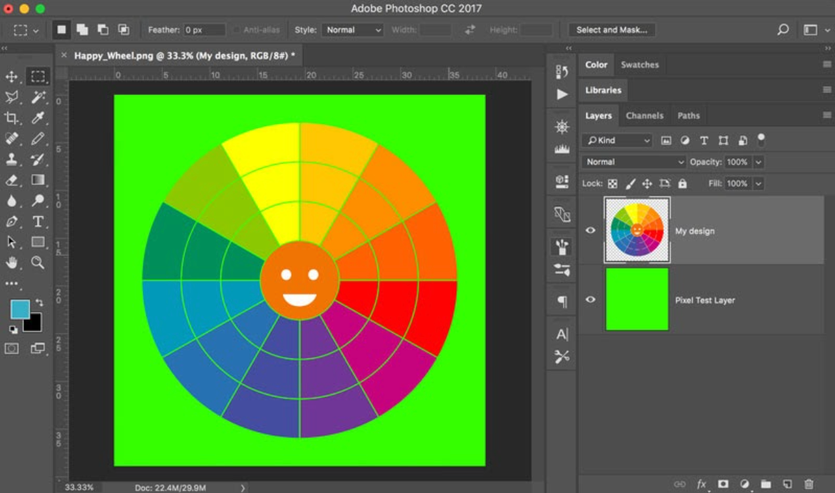Click the Select and Mask button

[x=612, y=30]
